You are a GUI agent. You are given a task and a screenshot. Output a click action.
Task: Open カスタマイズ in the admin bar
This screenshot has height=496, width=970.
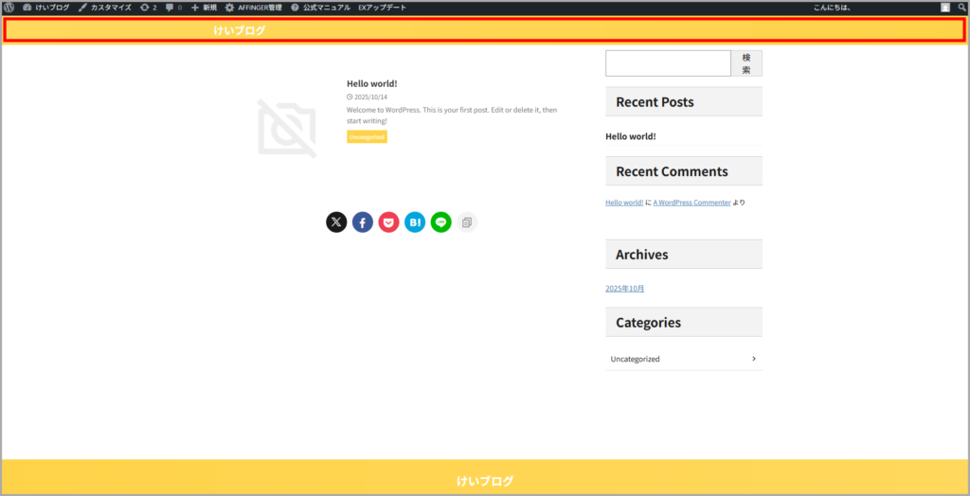104,8
